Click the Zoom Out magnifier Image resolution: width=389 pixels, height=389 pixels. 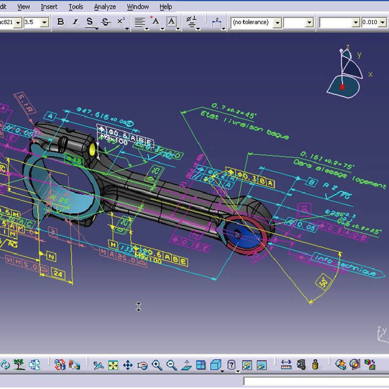click(172, 365)
